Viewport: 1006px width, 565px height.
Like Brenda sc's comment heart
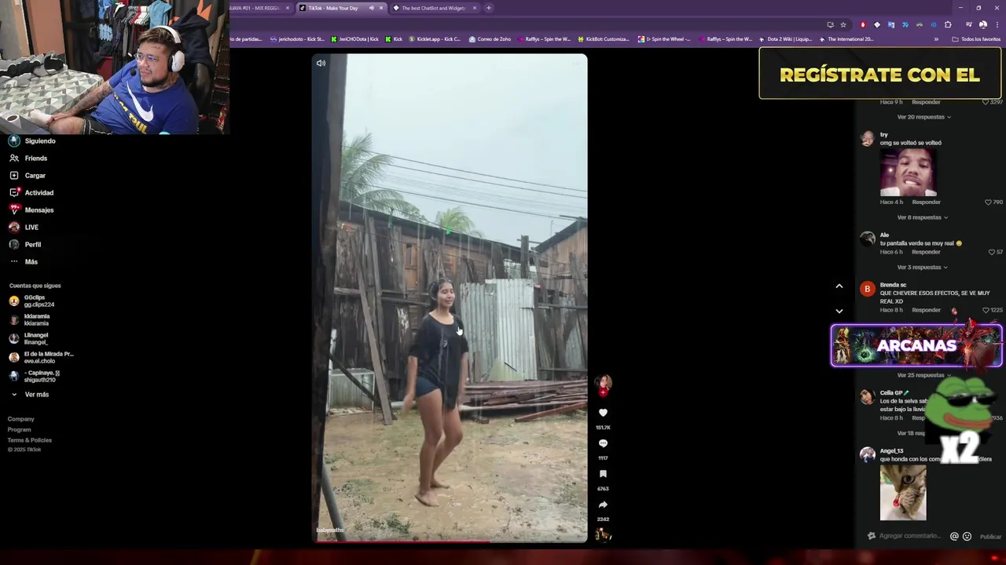tap(986, 311)
